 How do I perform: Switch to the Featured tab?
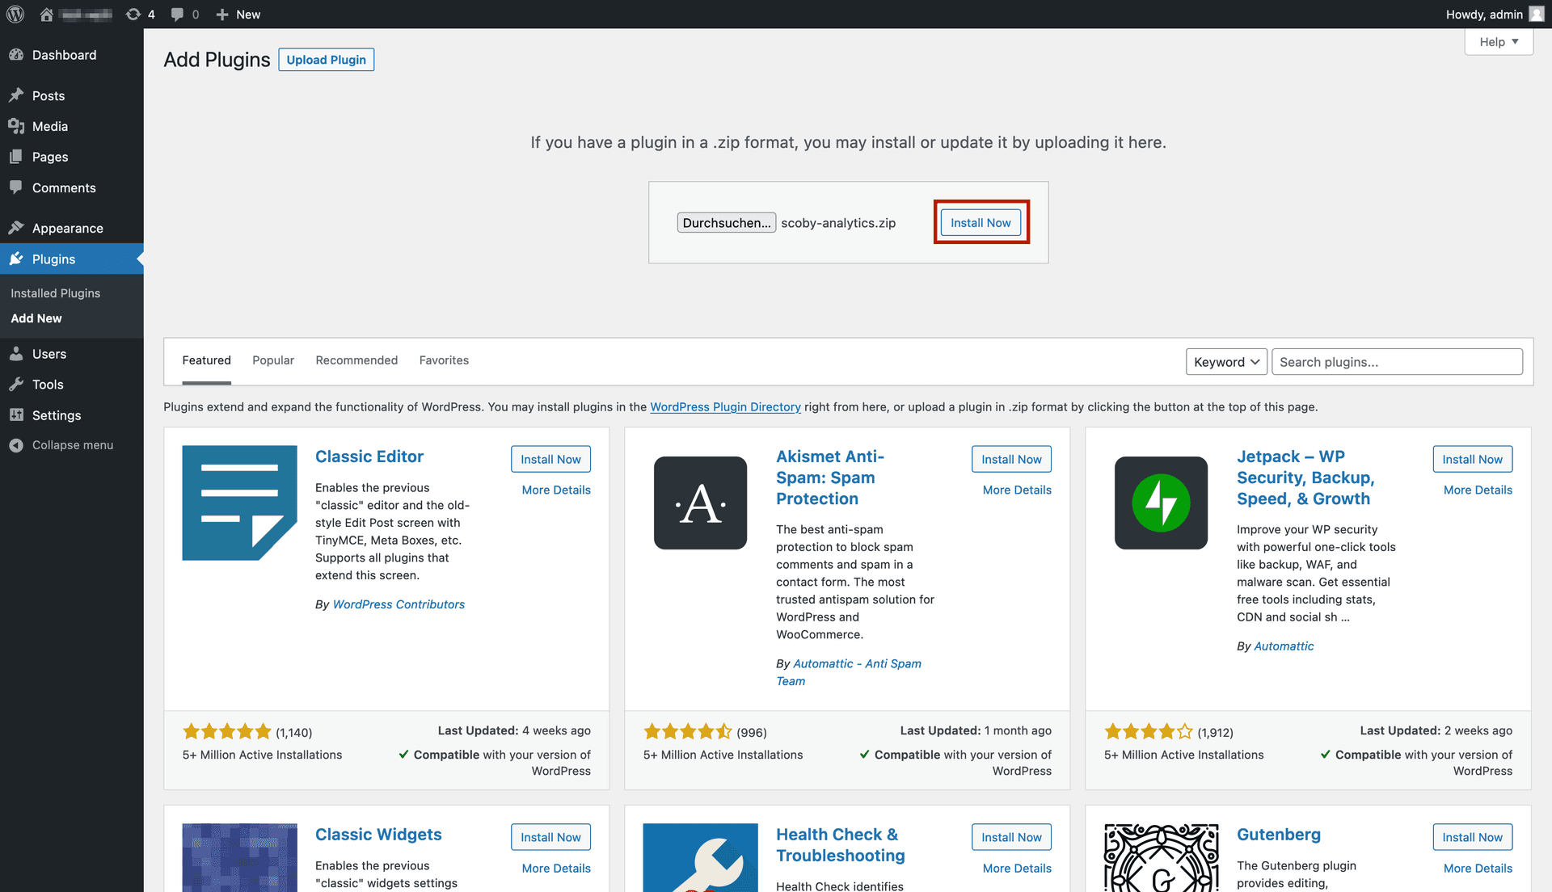206,360
